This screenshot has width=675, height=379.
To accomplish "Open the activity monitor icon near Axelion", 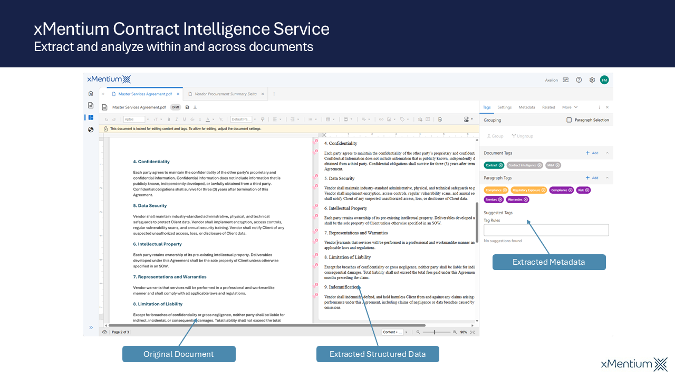I will [x=565, y=80].
